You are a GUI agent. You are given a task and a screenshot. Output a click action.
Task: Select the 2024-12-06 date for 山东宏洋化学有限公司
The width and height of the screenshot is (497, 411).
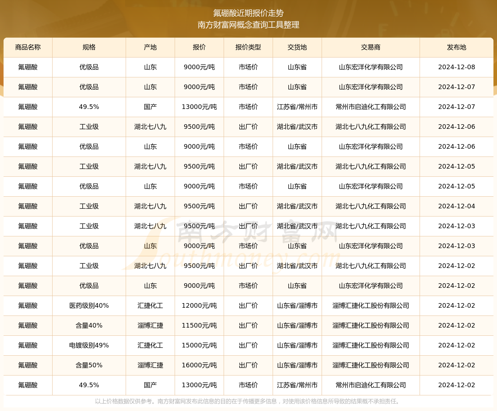pos(457,147)
